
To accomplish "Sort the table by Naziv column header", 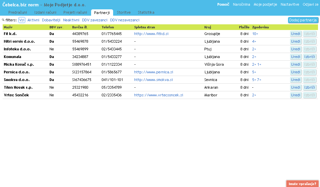I will click(x=8, y=27).
